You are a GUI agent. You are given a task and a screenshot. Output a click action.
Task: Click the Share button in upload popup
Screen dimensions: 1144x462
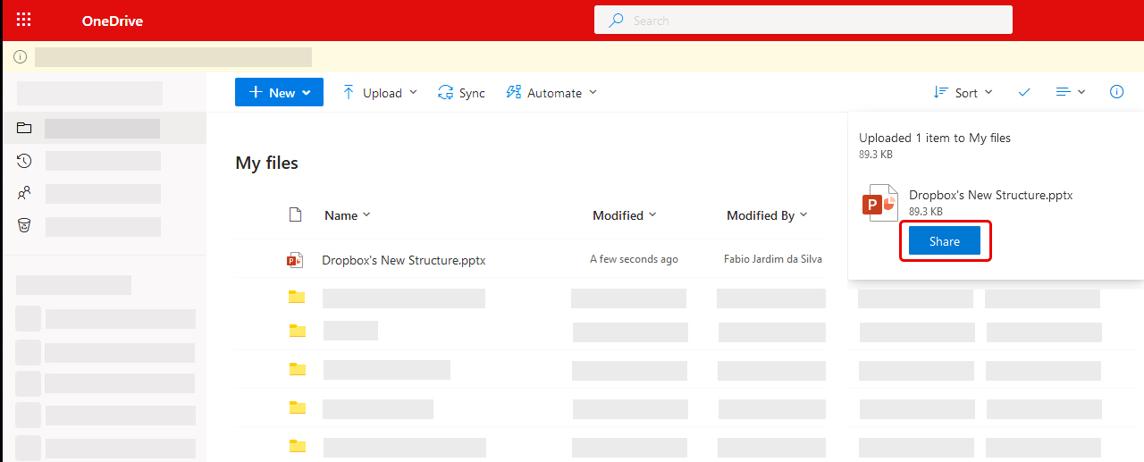coord(945,241)
